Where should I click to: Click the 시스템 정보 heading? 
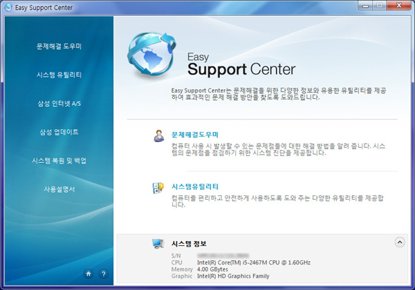pyautogui.click(x=189, y=244)
